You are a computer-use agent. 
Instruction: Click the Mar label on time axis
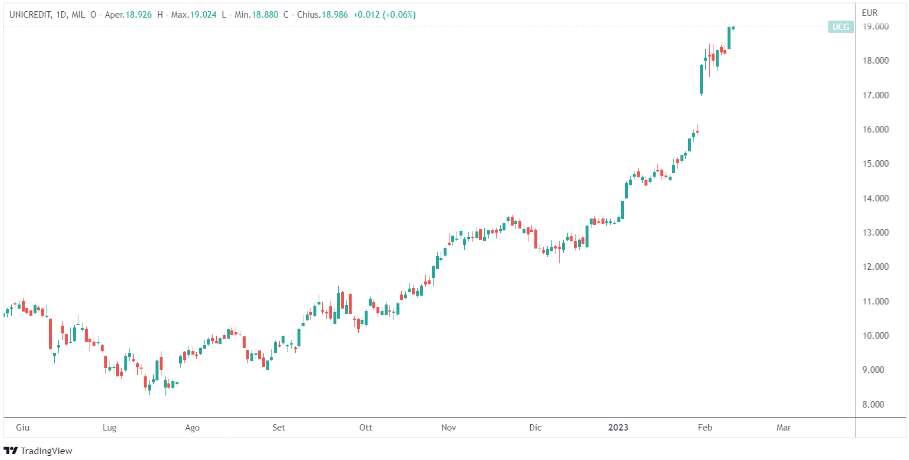(784, 427)
